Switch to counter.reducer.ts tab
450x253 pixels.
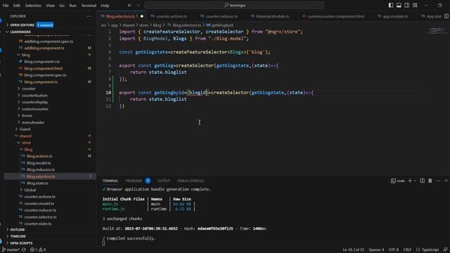click(x=221, y=16)
